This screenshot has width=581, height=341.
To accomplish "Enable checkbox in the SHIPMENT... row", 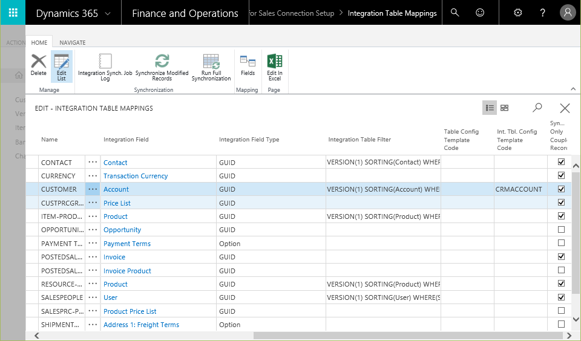I will 562,324.
